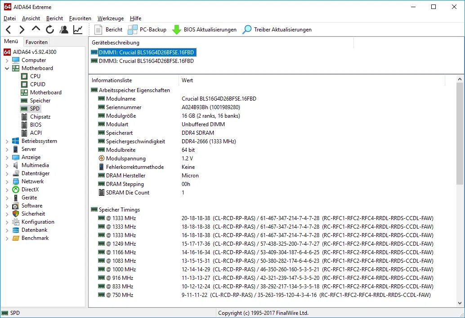Image resolution: width=465 pixels, height=318 pixels.
Task: Expand the Software tree node
Action: (x=7, y=206)
